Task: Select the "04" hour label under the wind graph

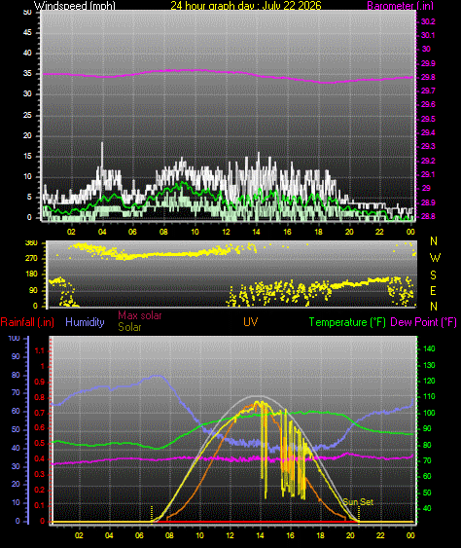Action: 102,232
